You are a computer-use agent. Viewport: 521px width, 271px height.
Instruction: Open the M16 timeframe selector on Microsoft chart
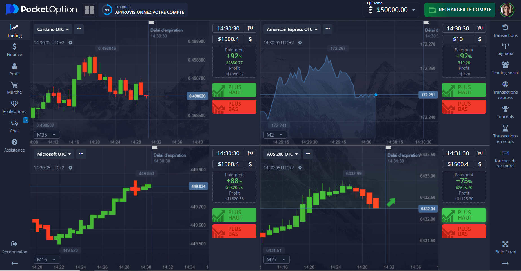click(x=46, y=259)
